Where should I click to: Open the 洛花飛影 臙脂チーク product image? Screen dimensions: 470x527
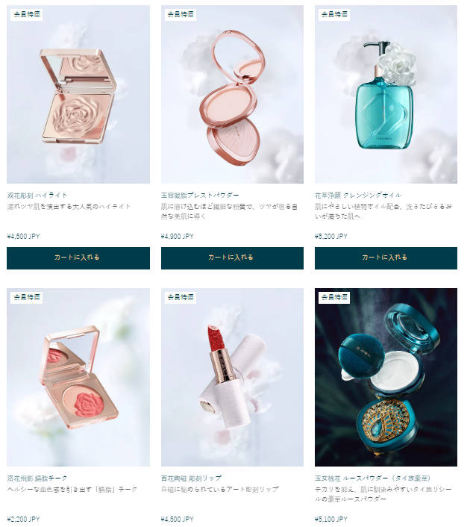pos(78,377)
